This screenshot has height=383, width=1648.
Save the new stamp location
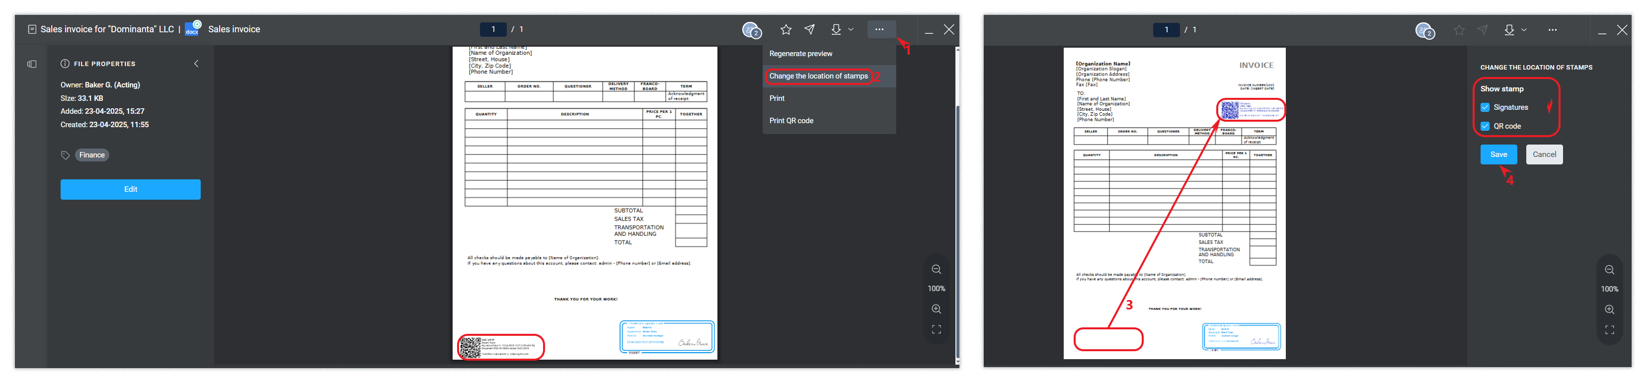1498,154
